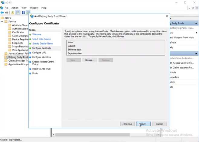This screenshot has height=142, width=199.
Task: Click the Finish step text
Action: click(x=35, y=73)
